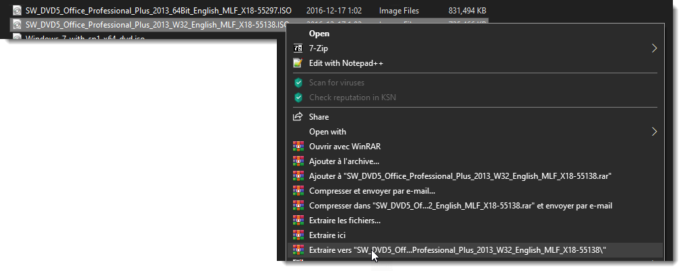Select Extraire ici
Image resolution: width=683 pixels, height=271 pixels.
coord(327,235)
